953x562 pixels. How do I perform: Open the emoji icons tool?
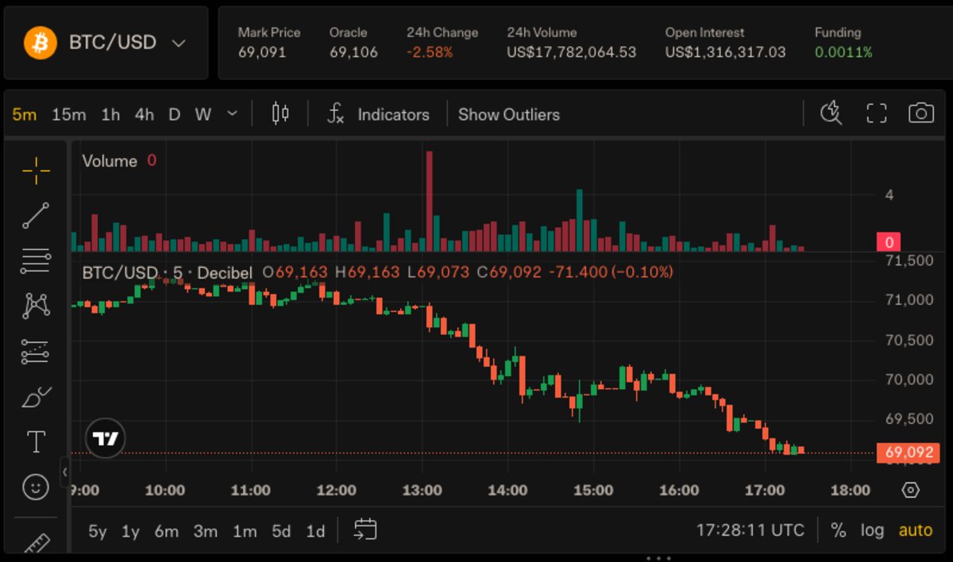(37, 487)
